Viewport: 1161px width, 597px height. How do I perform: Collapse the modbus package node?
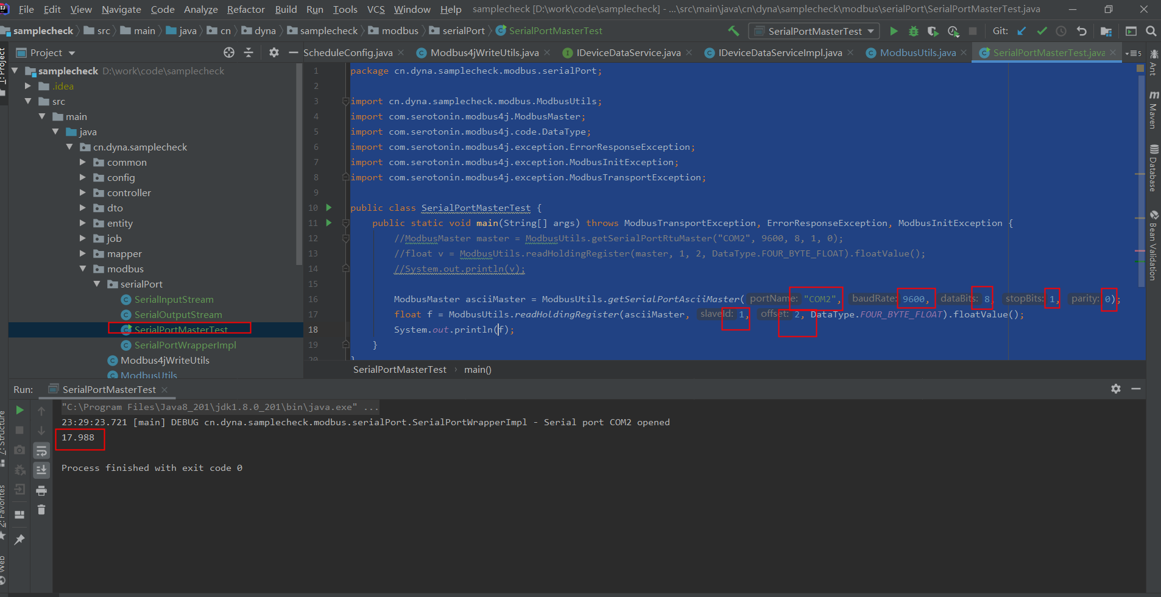pyautogui.click(x=83, y=269)
